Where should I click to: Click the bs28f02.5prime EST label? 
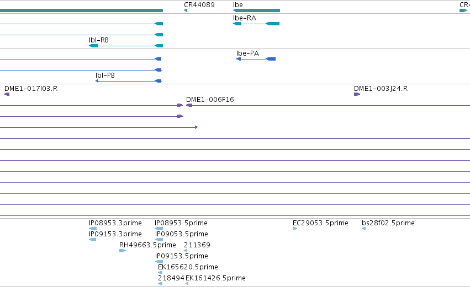(x=388, y=223)
